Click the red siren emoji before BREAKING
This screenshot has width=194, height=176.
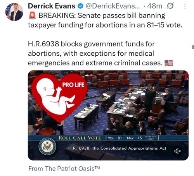pyautogui.click(x=32, y=15)
